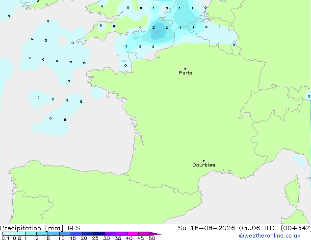Viewport: 311px width, 240px height.
Task: Click the 35–40 mm legend swatch
Action: 121,234
